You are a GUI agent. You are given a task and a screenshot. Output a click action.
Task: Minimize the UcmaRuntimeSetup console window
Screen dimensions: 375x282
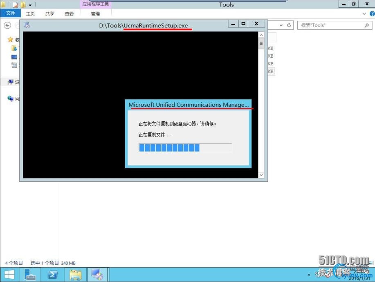coord(233,24)
